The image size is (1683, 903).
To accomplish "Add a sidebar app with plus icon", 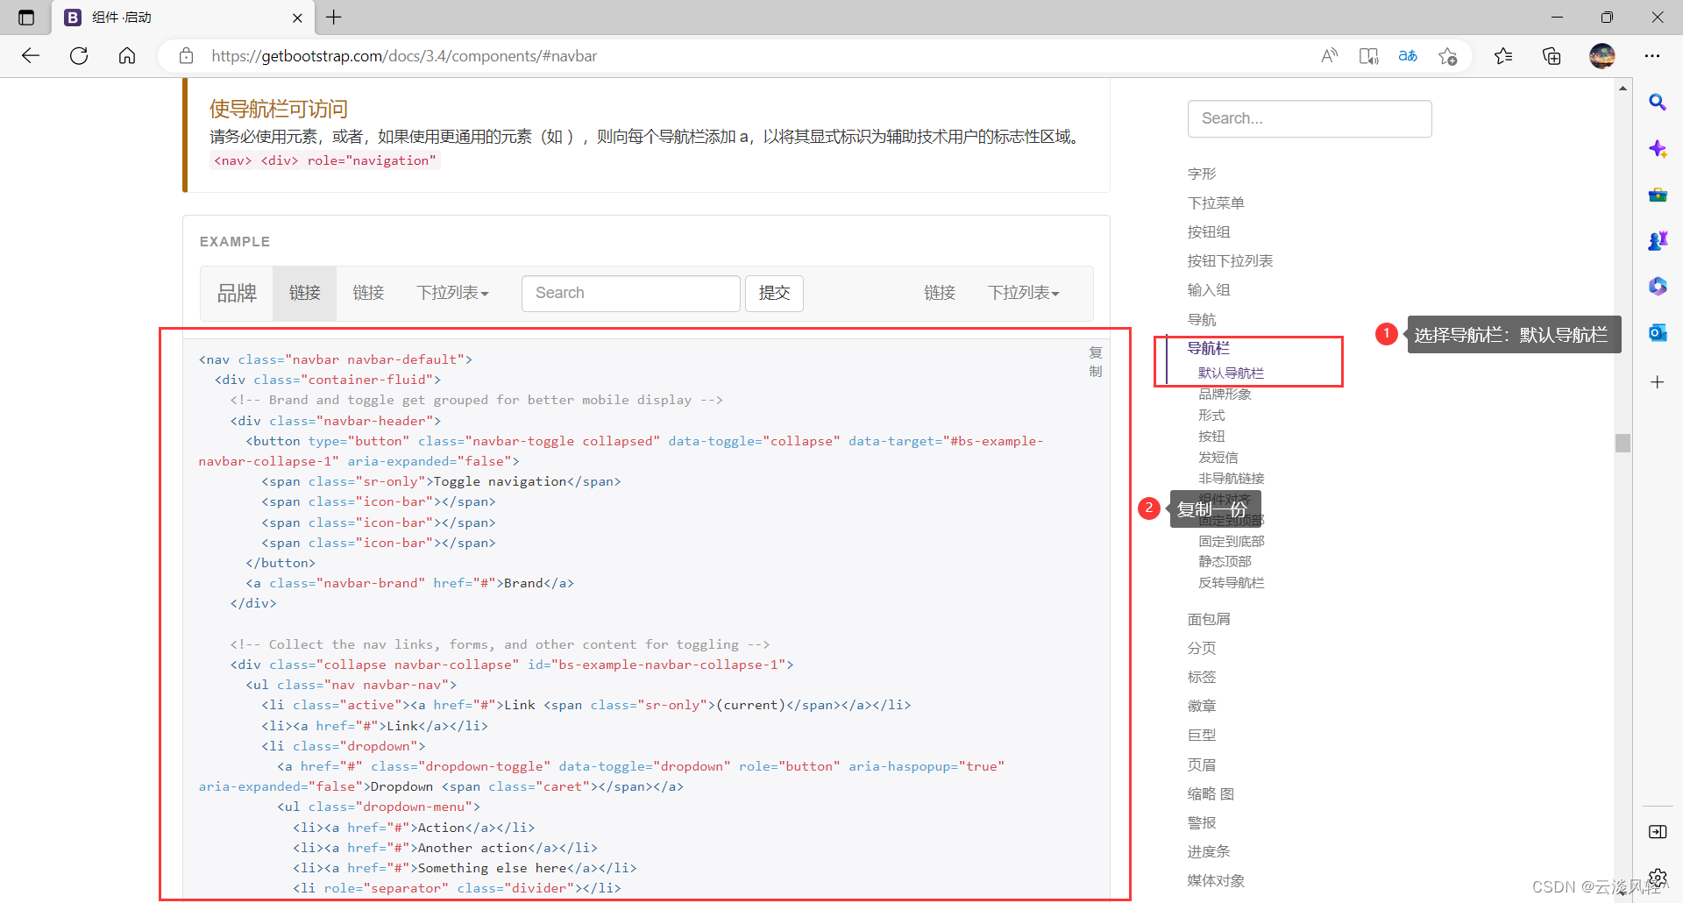I will [x=1658, y=382].
